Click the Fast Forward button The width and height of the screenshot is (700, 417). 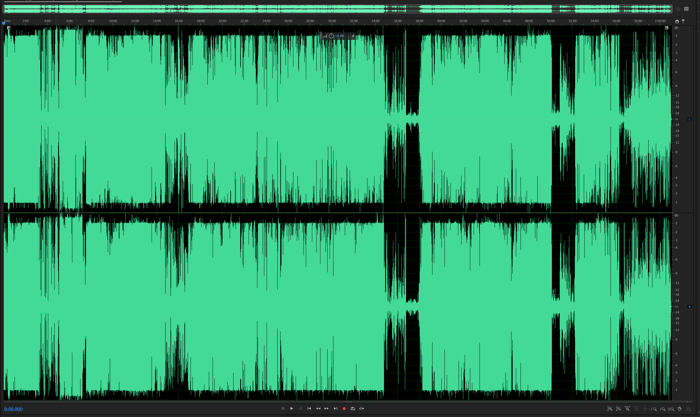pyautogui.click(x=327, y=409)
